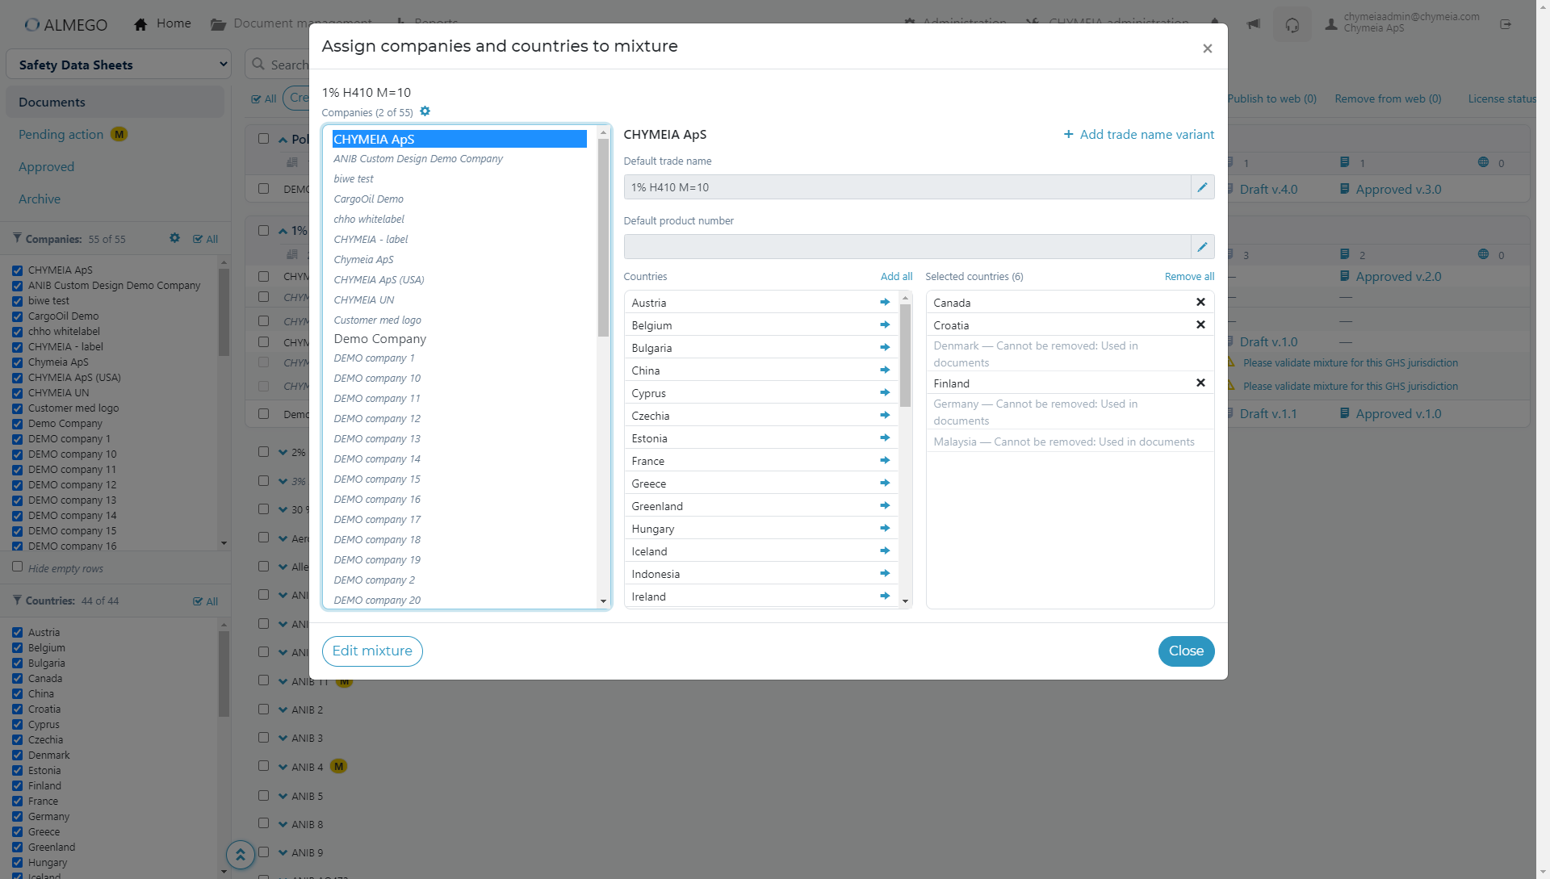
Task: Toggle the Hide empty rows checkbox
Action: click(17, 567)
